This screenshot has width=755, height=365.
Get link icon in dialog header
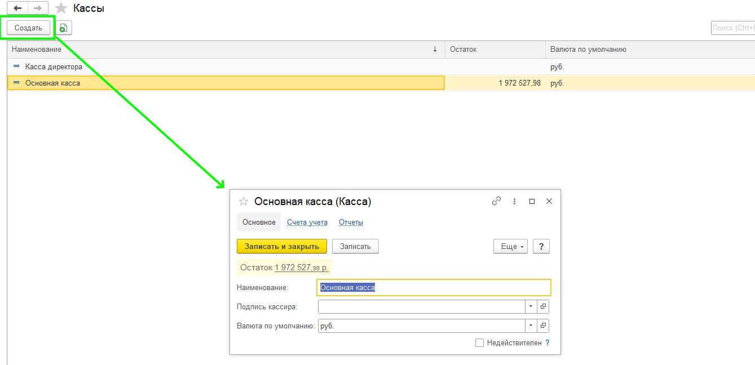coord(497,201)
